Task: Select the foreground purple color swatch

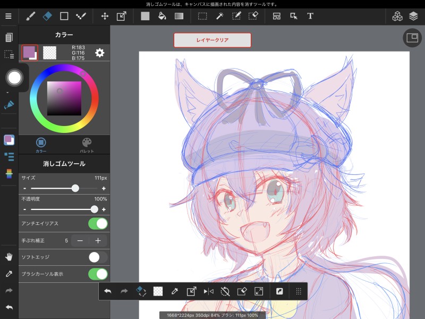Action: [30, 53]
